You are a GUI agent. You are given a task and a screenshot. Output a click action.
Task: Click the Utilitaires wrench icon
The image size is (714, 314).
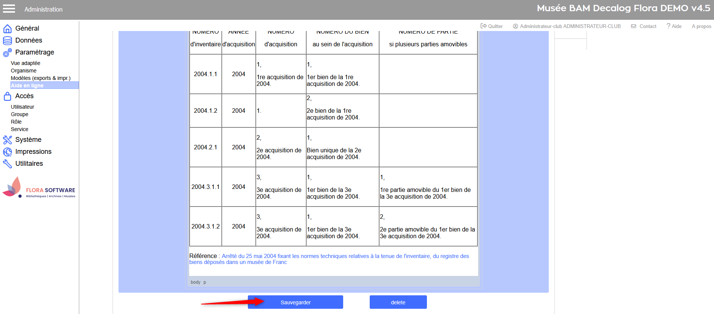click(x=7, y=164)
